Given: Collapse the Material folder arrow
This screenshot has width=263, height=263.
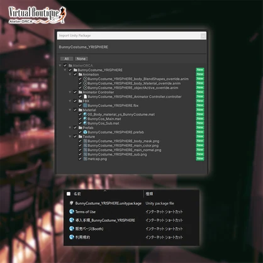Looking at the screenshot, I should 70,110.
